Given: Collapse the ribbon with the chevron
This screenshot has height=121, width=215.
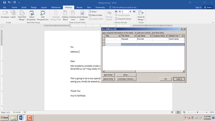Looking at the screenshot, I should pos(213,23).
